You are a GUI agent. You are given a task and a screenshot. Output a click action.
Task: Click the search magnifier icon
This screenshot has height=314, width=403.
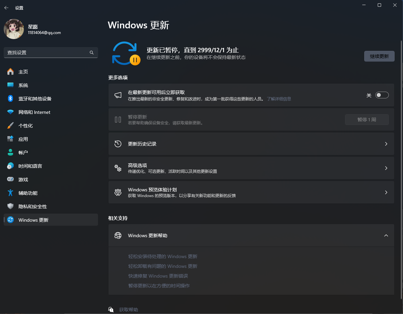tap(92, 53)
